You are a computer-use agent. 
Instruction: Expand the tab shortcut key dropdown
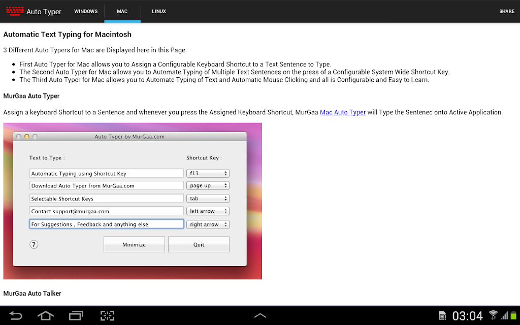[x=208, y=199]
